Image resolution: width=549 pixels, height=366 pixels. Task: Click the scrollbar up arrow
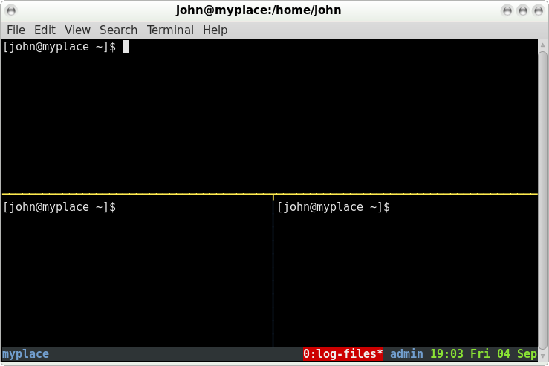pos(543,46)
